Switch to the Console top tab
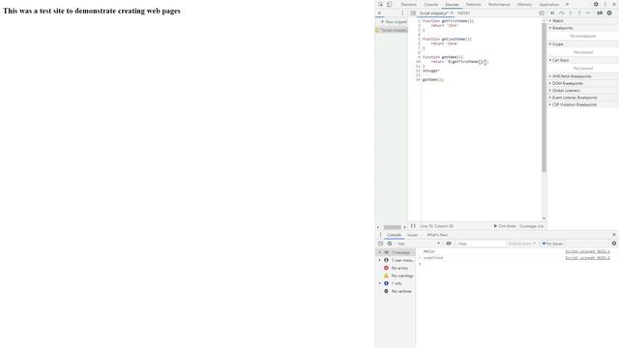Image resolution: width=619 pixels, height=348 pixels. [430, 4]
